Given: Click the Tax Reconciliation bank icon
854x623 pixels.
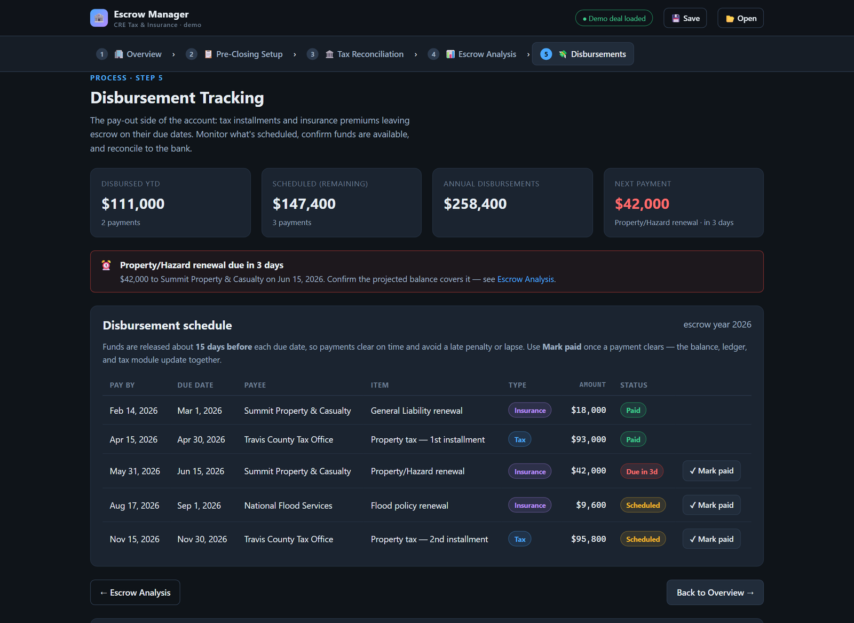Looking at the screenshot, I should coord(329,54).
